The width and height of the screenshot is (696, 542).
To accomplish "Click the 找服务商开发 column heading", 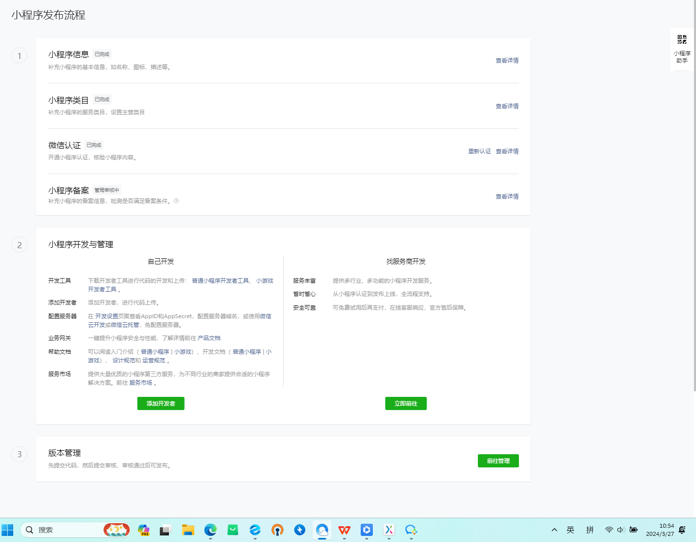I will (406, 261).
